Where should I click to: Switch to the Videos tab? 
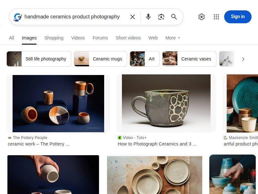[x=78, y=38]
